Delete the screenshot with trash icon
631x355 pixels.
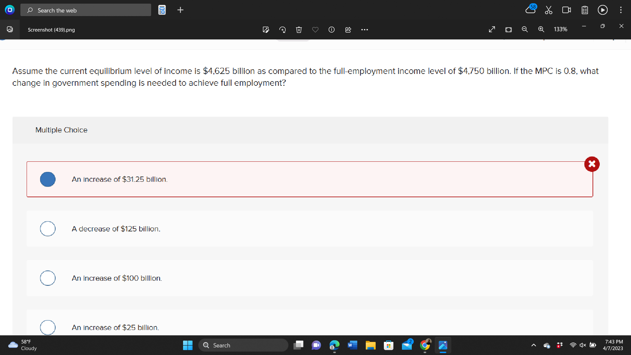tap(299, 30)
